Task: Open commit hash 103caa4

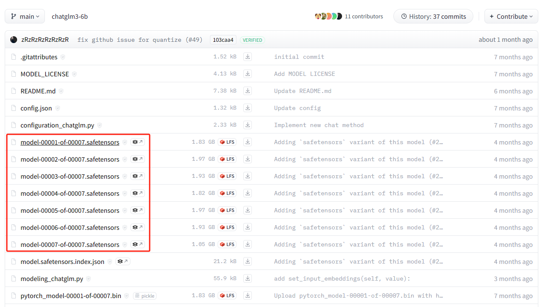Action: 223,40
